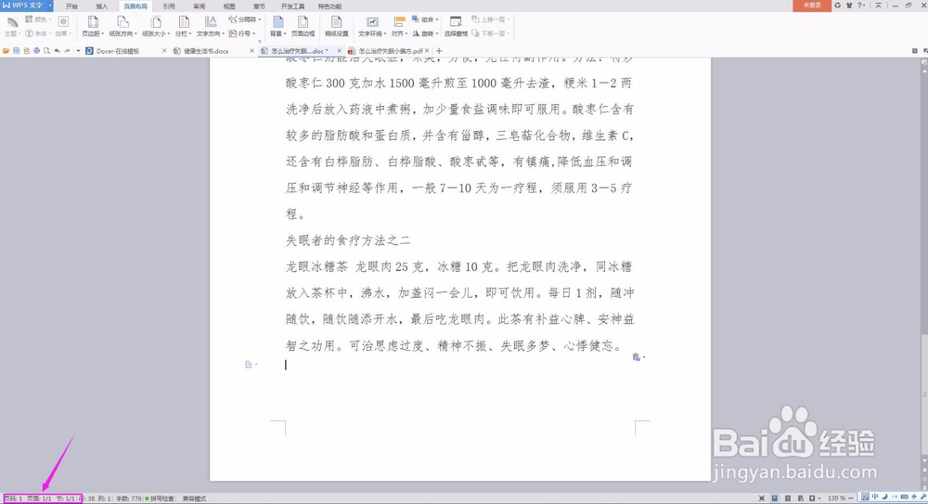928x504 pixels.
Task: Click the help question mark icon
Action: [x=860, y=6]
